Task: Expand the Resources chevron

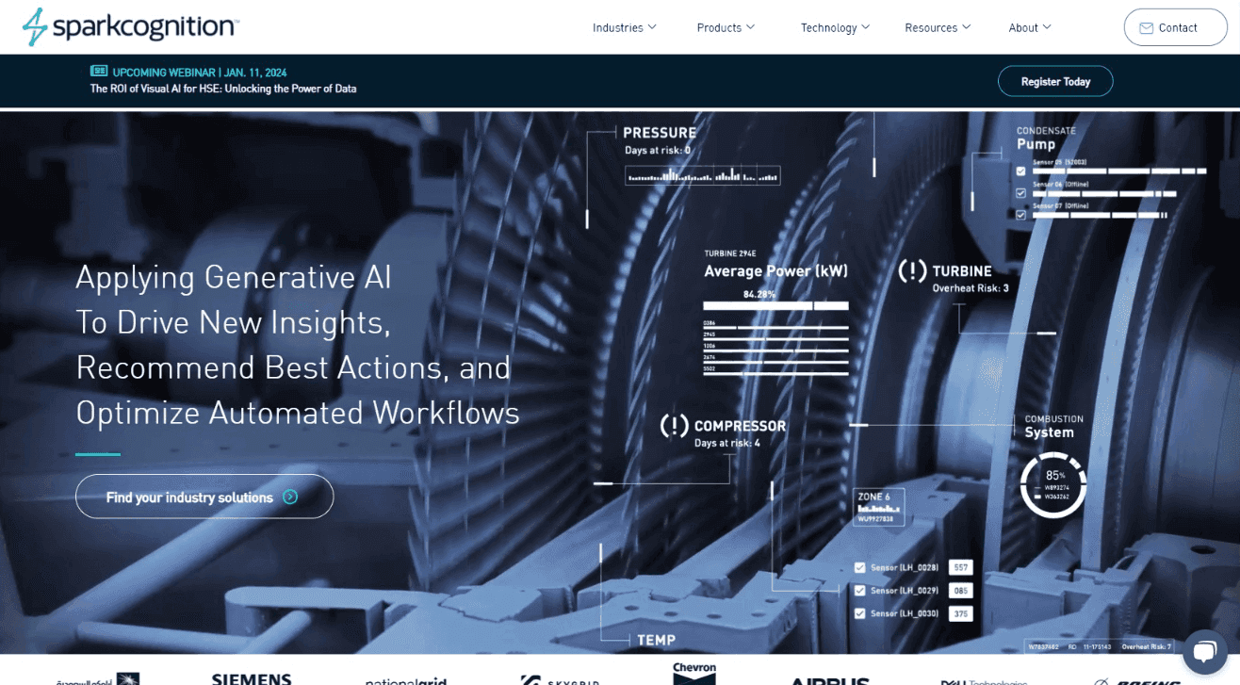Action: click(966, 27)
